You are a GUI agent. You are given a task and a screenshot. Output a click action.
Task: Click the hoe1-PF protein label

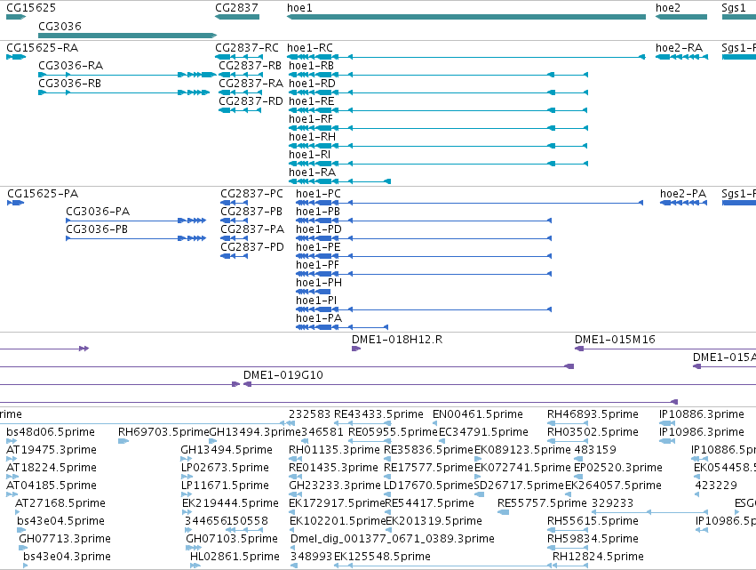click(x=317, y=265)
